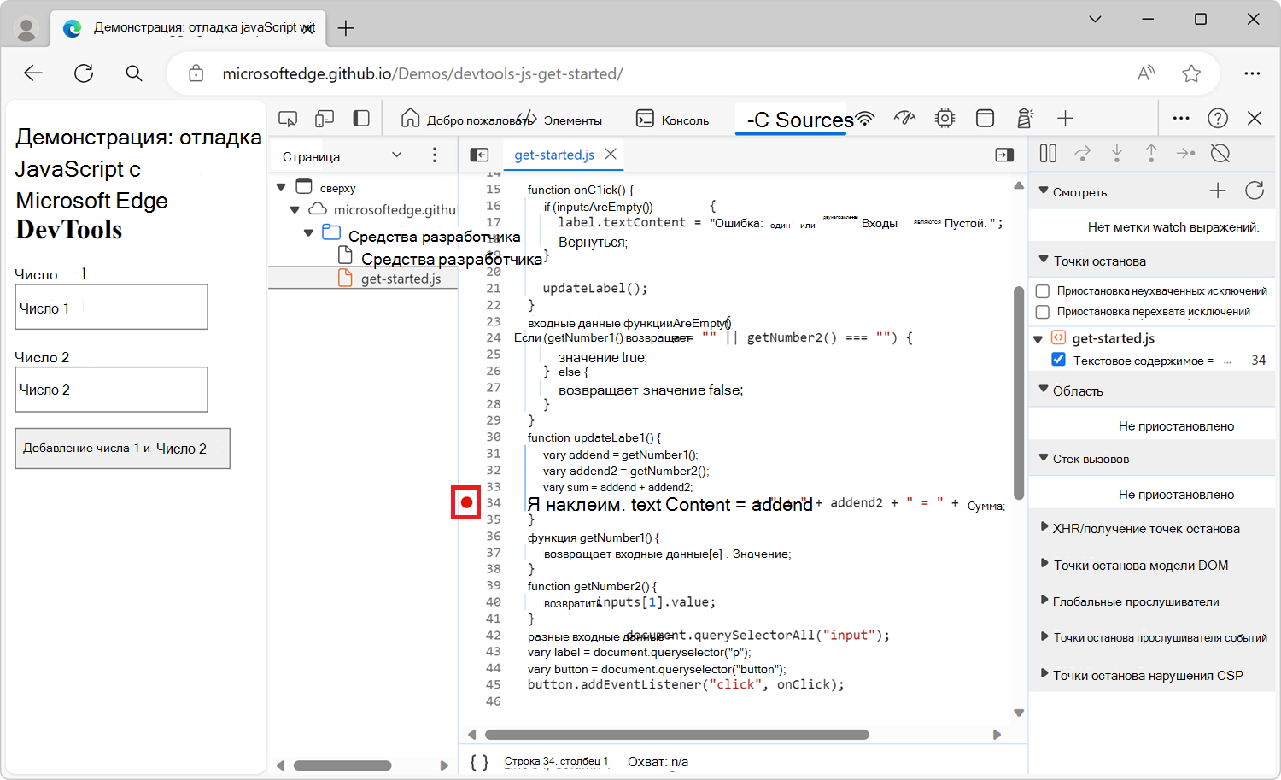The width and height of the screenshot is (1281, 780).
Task: Open the Application tool icon
Action: (985, 119)
